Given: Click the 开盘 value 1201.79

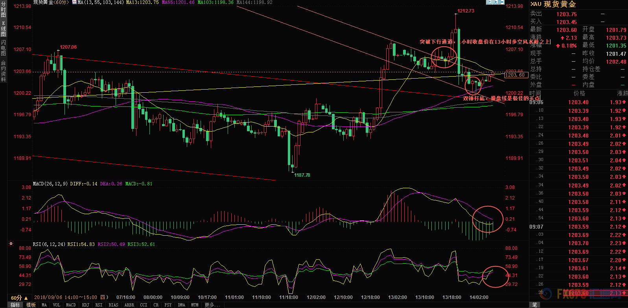Looking at the screenshot, I should coord(616,30).
